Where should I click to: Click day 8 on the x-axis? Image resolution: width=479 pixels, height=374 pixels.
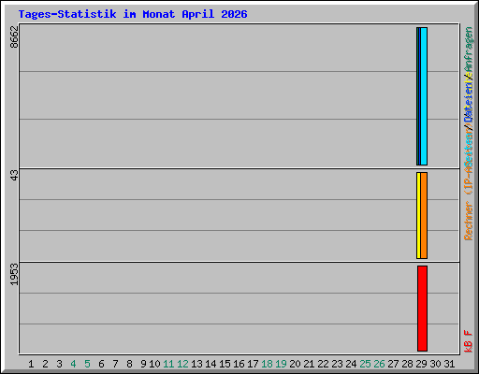(129, 364)
